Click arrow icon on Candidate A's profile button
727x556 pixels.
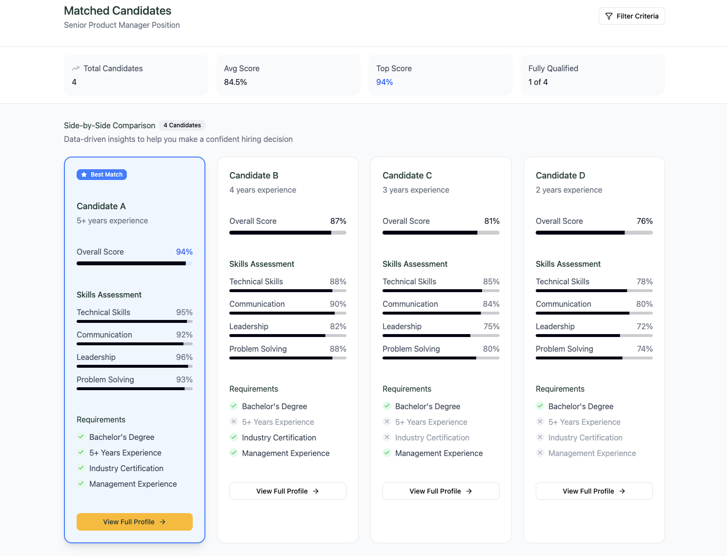162,522
